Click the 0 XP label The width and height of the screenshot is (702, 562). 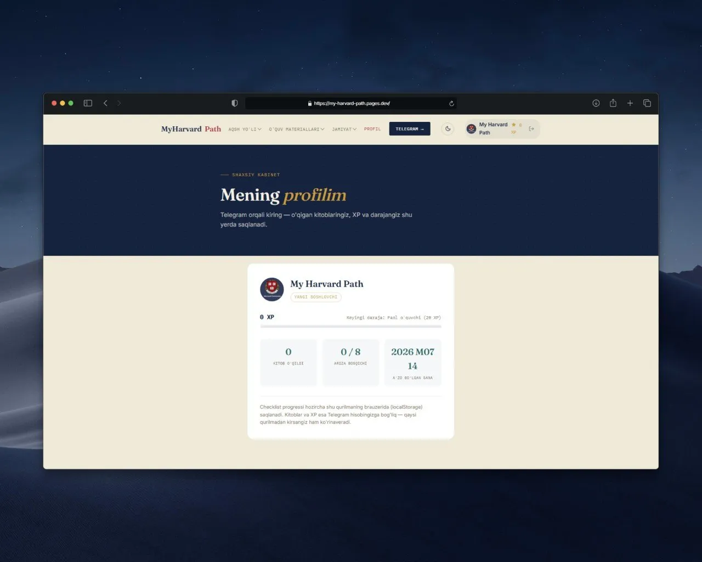(267, 317)
